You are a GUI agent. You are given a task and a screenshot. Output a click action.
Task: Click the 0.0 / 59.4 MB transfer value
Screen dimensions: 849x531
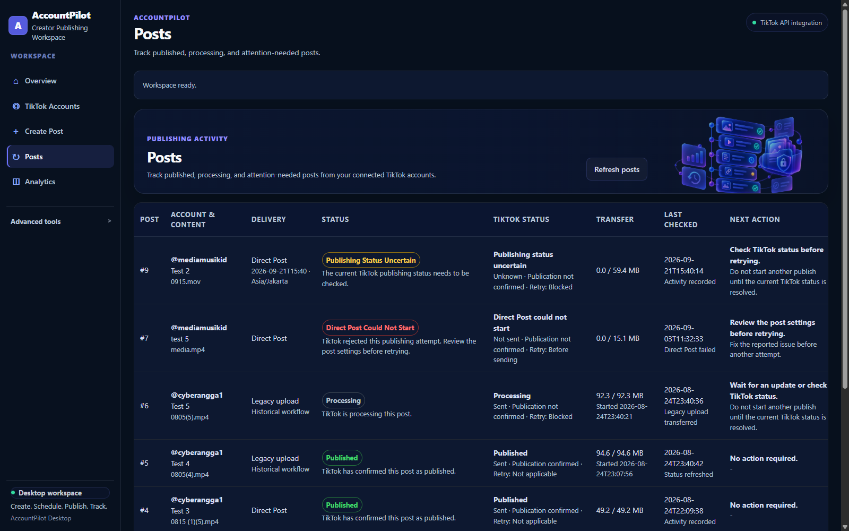click(618, 270)
